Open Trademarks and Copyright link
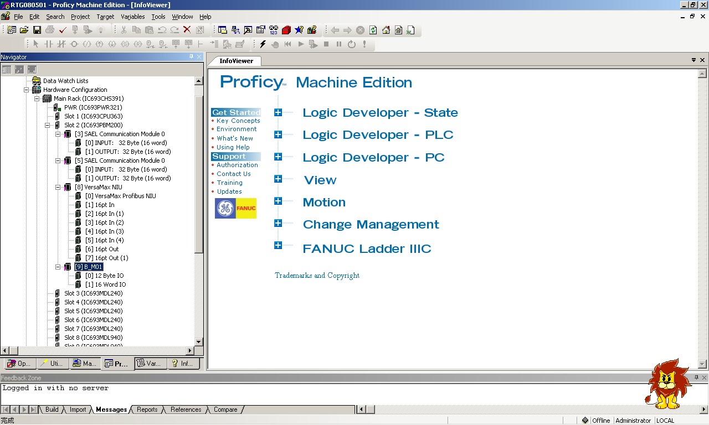 (317, 275)
